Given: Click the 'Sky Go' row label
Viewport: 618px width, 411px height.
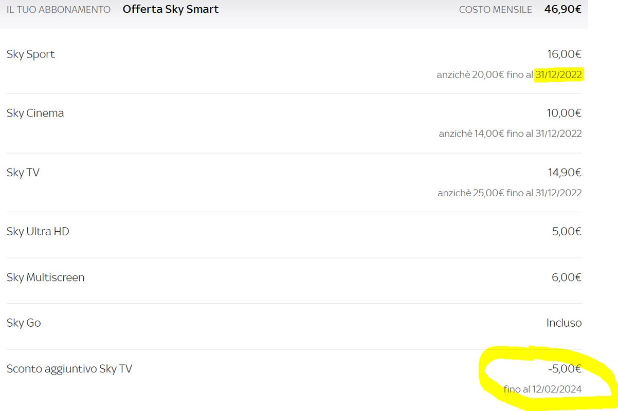Looking at the screenshot, I should point(24,323).
